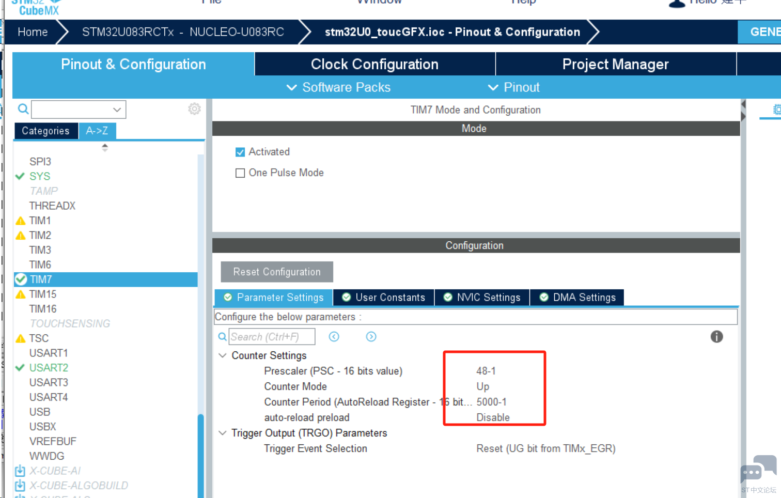Open the NVIC Settings tab
Screen dimensions: 781x498
pyautogui.click(x=482, y=297)
